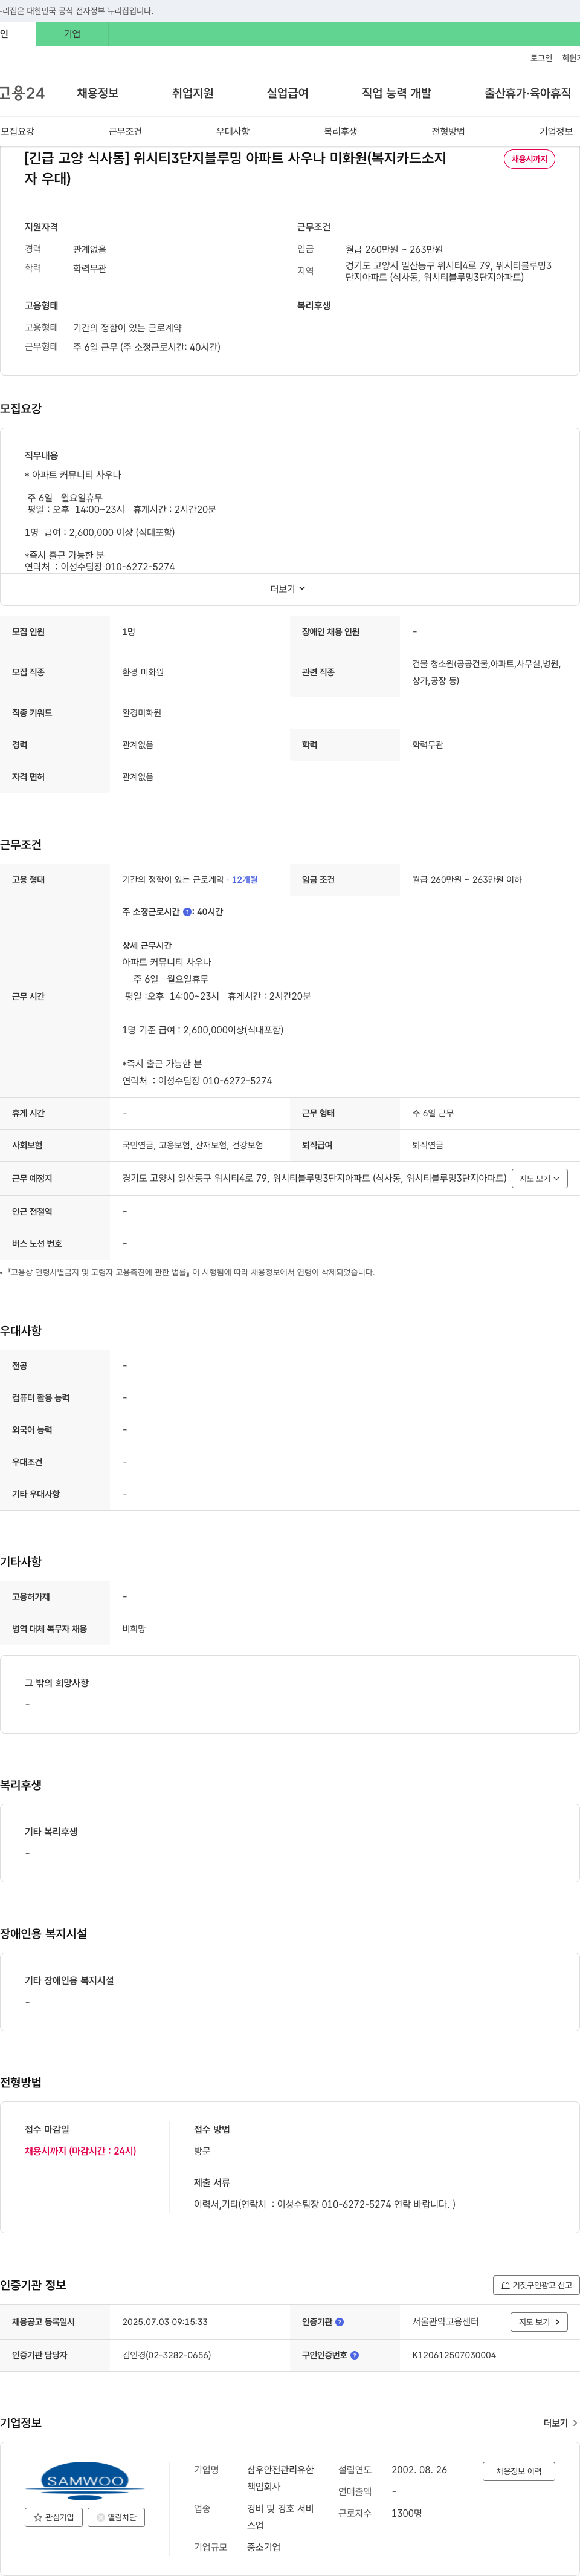Open the 취업지원 menu
Image resolution: width=580 pixels, height=2576 pixels.
[193, 93]
